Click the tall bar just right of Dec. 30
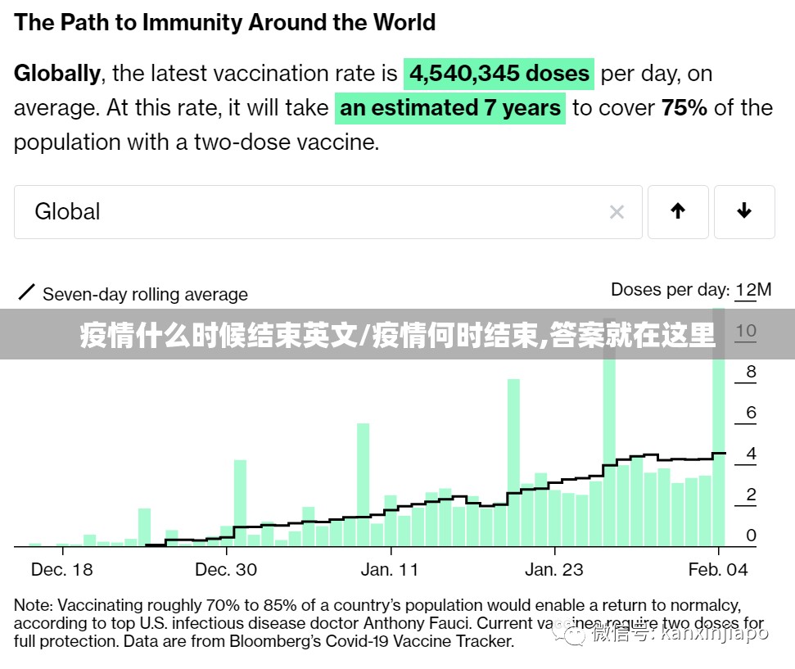The width and height of the screenshot is (795, 669). [x=240, y=502]
